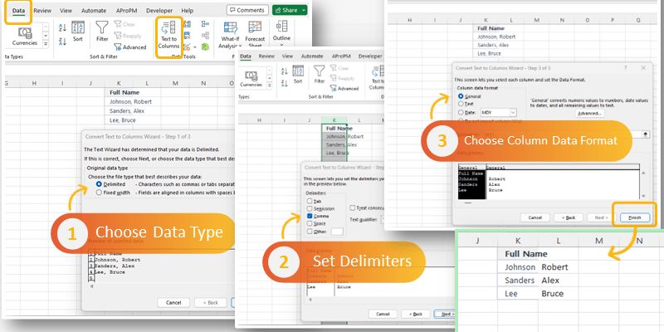Click the green Manage Data Model icon

(205, 46)
